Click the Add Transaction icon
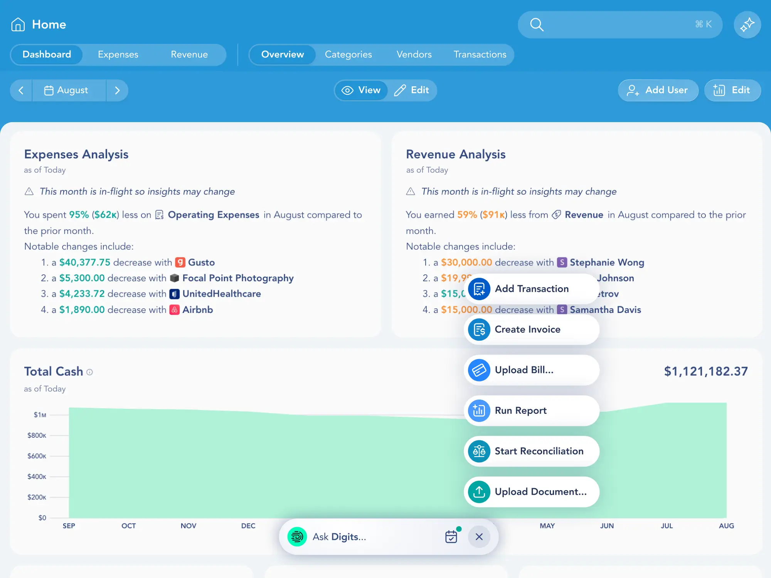This screenshot has height=578, width=771. (479, 289)
